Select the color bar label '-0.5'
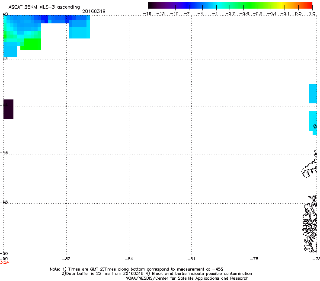 258,14
